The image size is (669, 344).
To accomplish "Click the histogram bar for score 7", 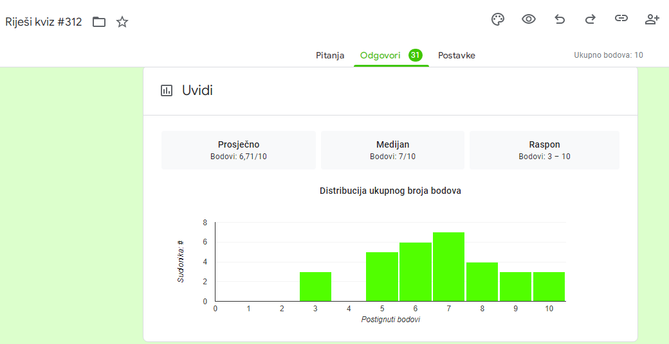I will point(449,267).
